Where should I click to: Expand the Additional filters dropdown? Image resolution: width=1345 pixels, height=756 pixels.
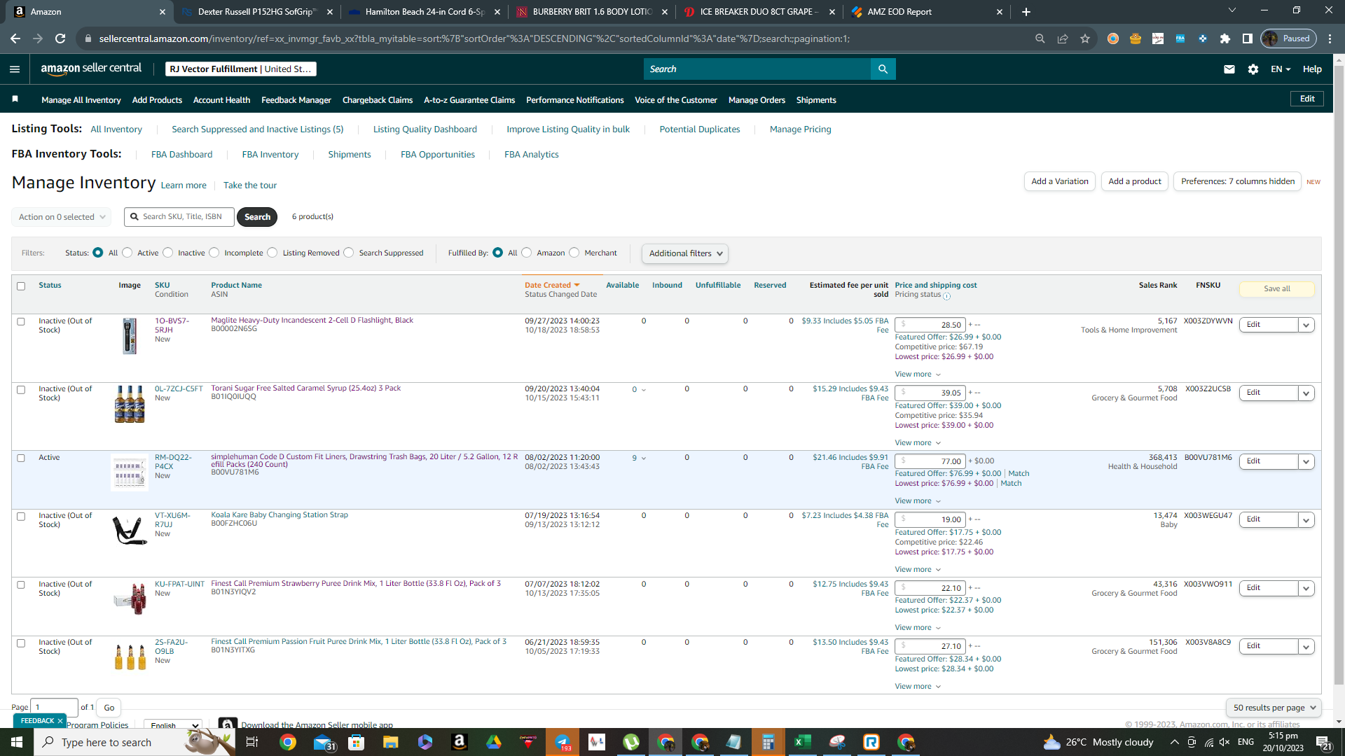[x=685, y=253]
